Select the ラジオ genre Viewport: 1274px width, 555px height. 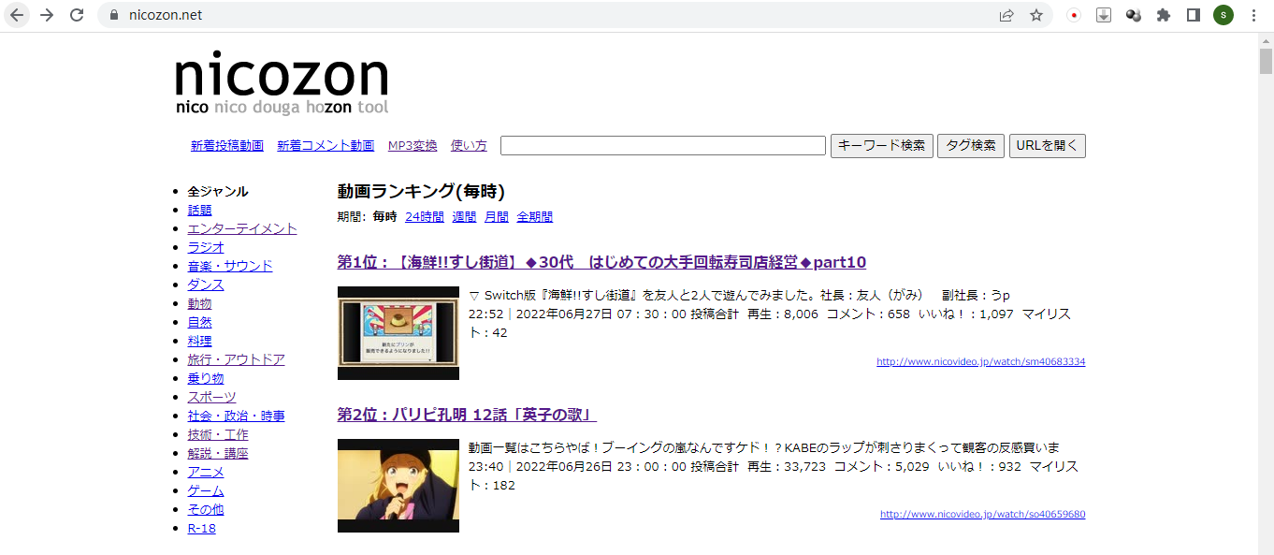tap(206, 248)
